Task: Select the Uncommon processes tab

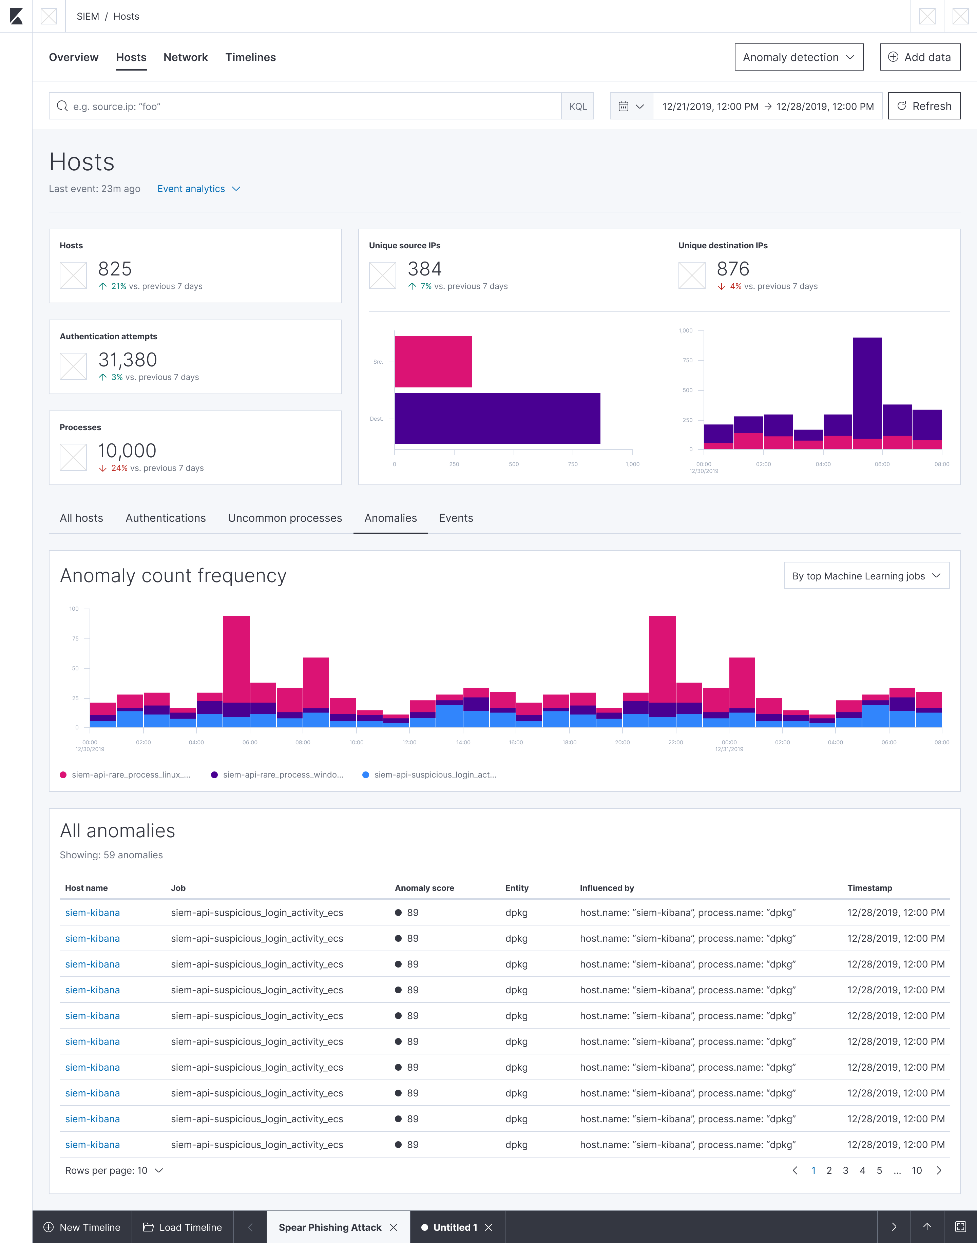Action: pos(285,518)
